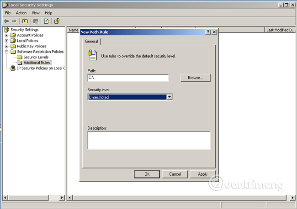Click the Security Settings root icon

point(7,30)
